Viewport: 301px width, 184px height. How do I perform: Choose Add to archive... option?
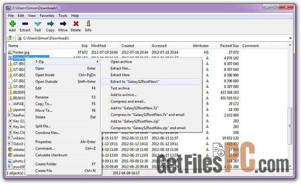pyautogui.click(x=123, y=95)
